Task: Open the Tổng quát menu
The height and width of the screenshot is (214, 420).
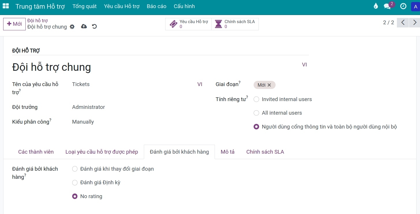Action: (x=85, y=6)
